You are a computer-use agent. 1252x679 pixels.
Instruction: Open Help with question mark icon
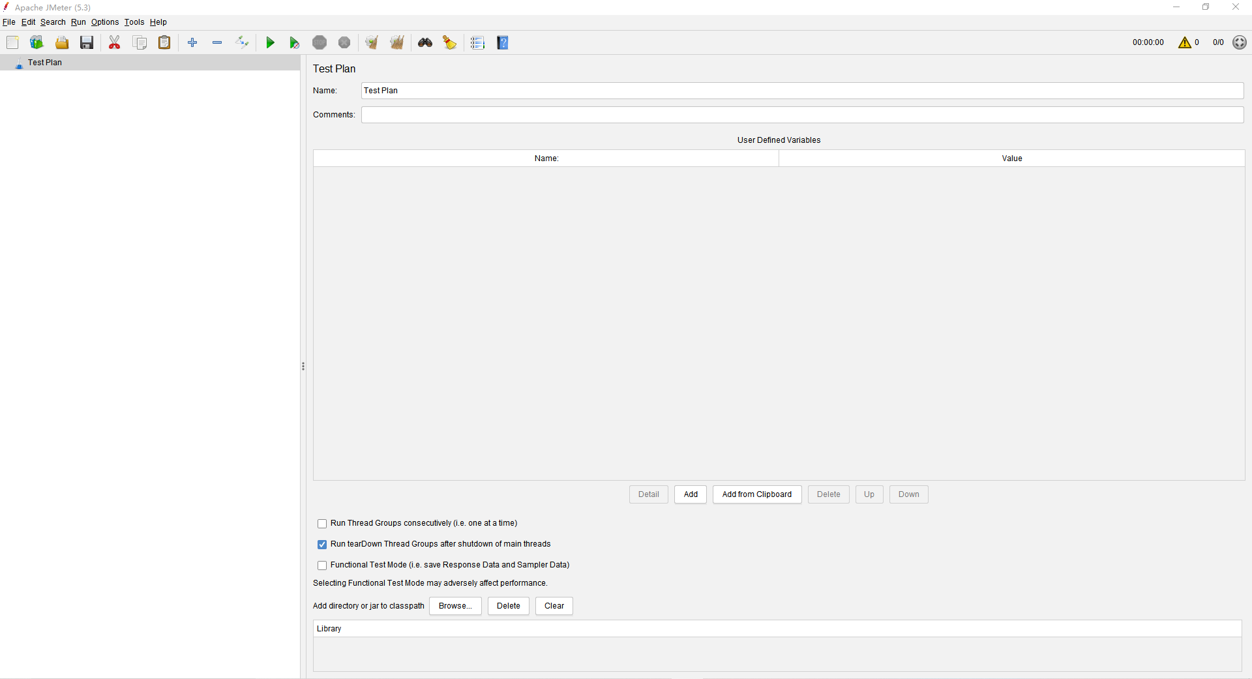click(503, 42)
